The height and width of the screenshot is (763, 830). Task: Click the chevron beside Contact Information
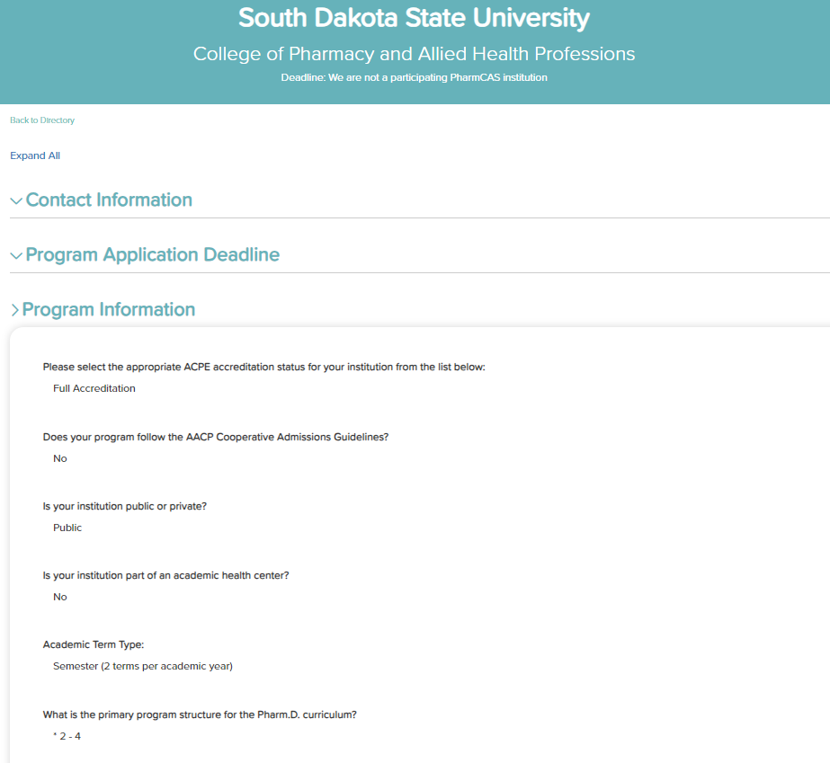pos(16,201)
